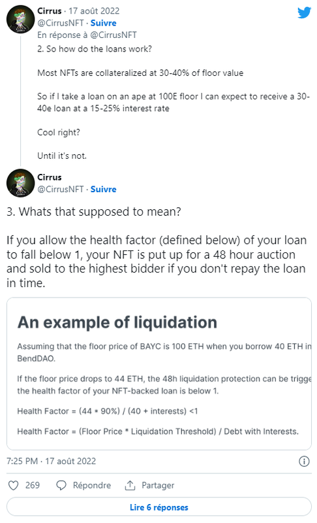
Task: Open the liquidation example image card
Action: [x=159, y=374]
